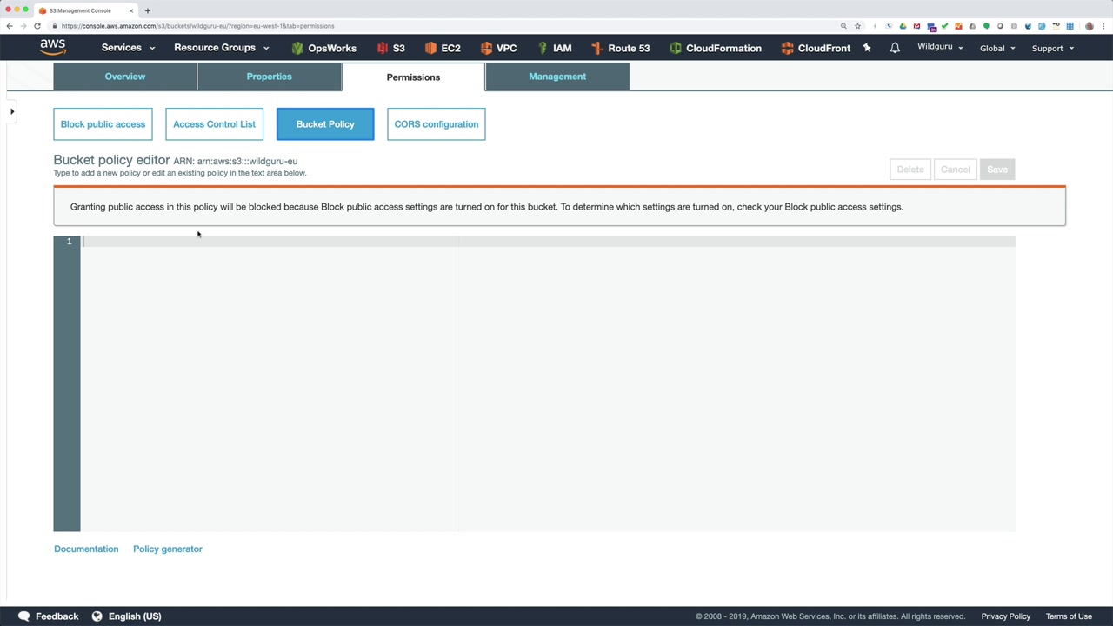Click the Gmail extension icon
1113x626 pixels.
pyautogui.click(x=916, y=26)
